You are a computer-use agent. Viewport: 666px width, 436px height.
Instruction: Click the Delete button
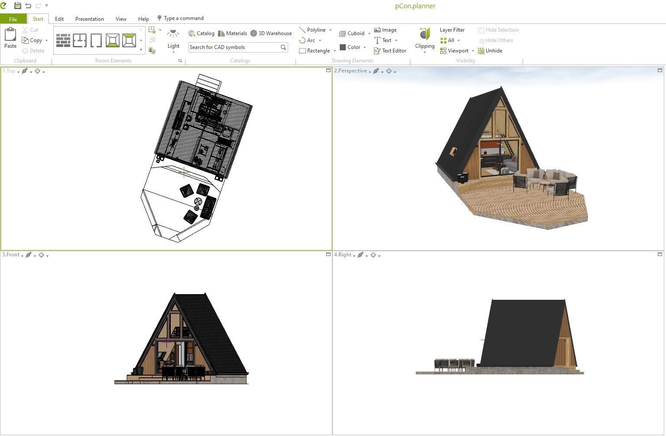pos(33,51)
